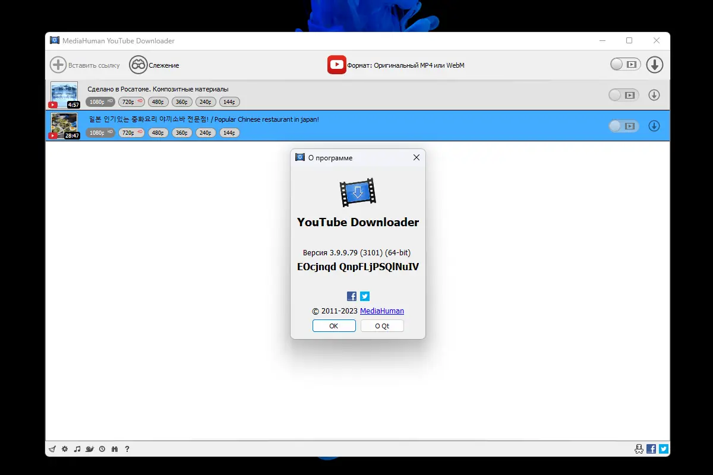Image resolution: width=713 pixels, height=475 pixels.
Task: Click the YouTube logo next to Формат
Action: tap(336, 64)
